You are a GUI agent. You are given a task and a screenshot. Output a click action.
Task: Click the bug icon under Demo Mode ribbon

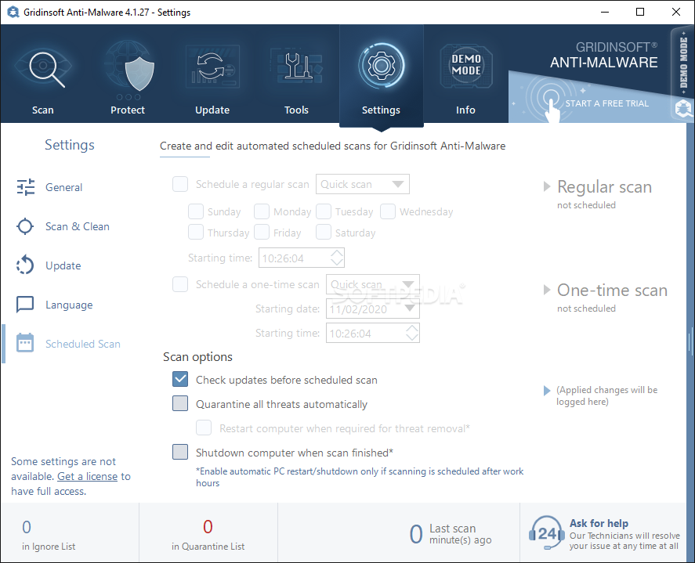pos(683,107)
